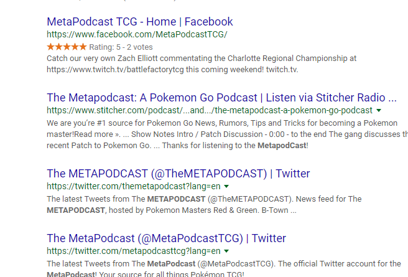Click 'The official Twitter account for the' snippet
This screenshot has height=277, width=408.
pyautogui.click(x=224, y=264)
